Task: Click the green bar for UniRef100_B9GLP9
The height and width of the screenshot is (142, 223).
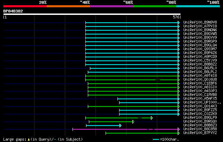Action: (118, 118)
